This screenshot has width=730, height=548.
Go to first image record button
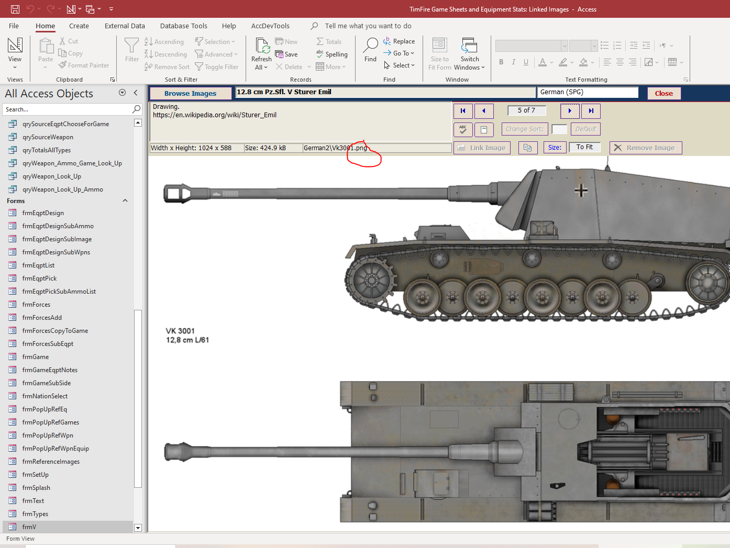[463, 111]
